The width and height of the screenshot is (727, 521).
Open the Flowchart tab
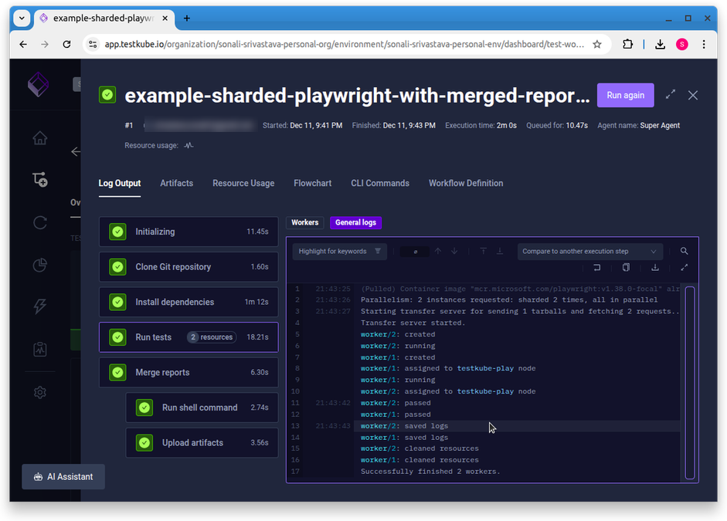[x=312, y=184]
